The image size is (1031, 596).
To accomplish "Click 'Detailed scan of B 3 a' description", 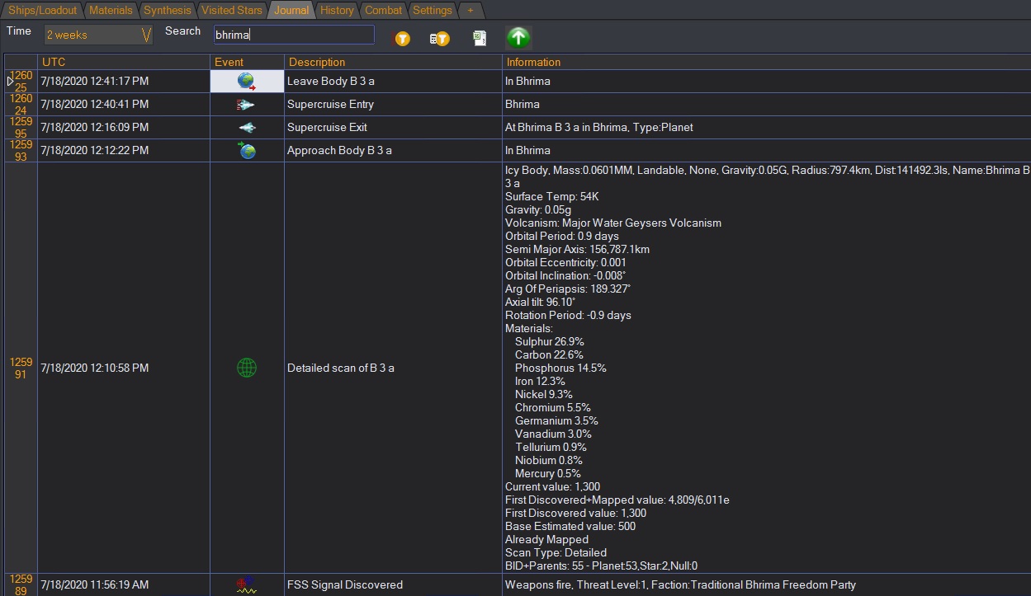I will (341, 368).
